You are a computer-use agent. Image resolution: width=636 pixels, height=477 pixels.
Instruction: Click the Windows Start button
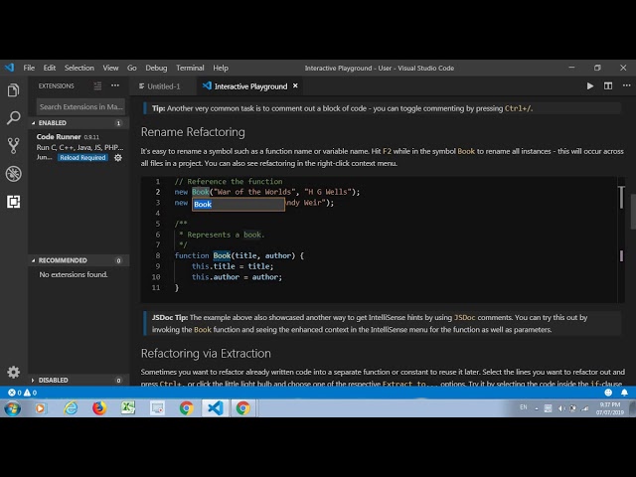[13, 408]
